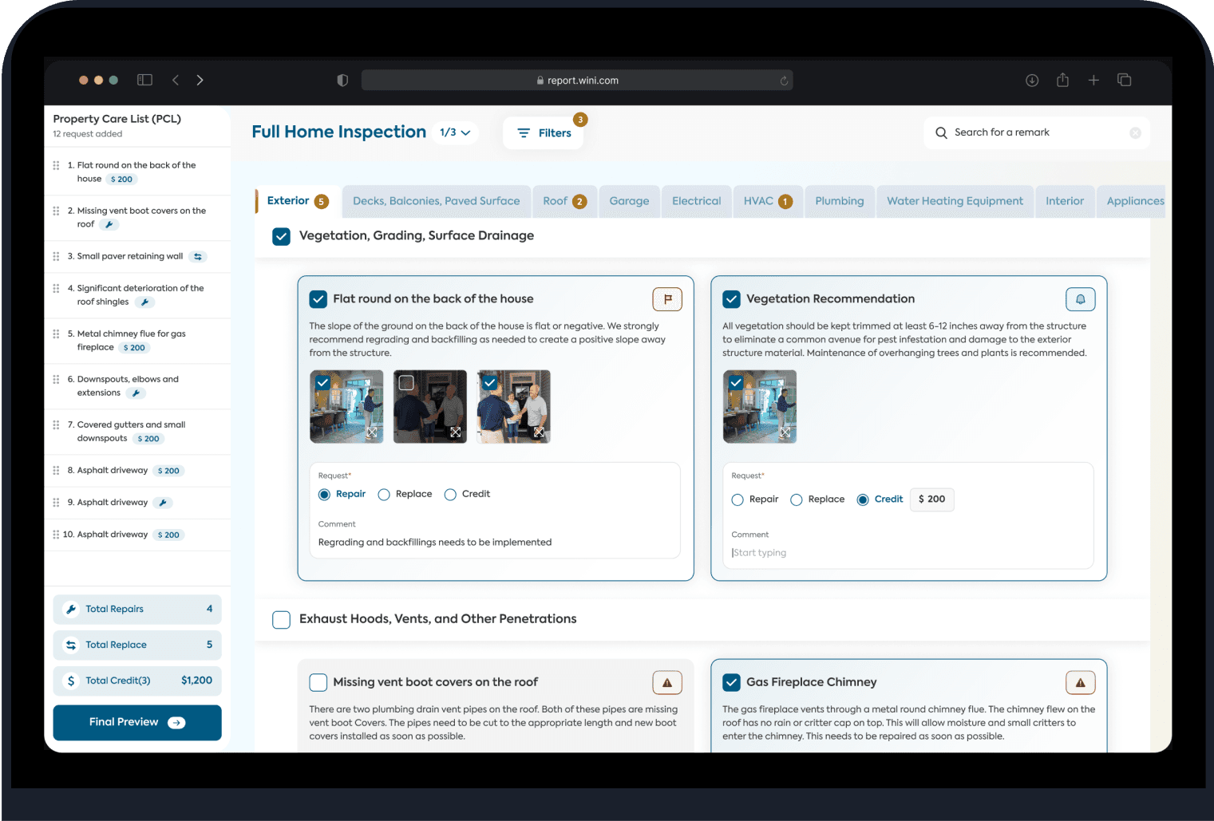Select Repair radio in Vegetation Recommendation request
The height and width of the screenshot is (821, 1214).
click(x=737, y=500)
